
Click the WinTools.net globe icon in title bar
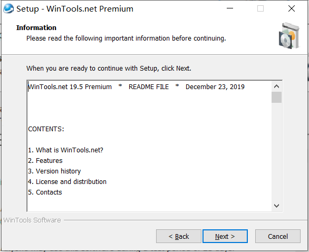tap(8, 8)
